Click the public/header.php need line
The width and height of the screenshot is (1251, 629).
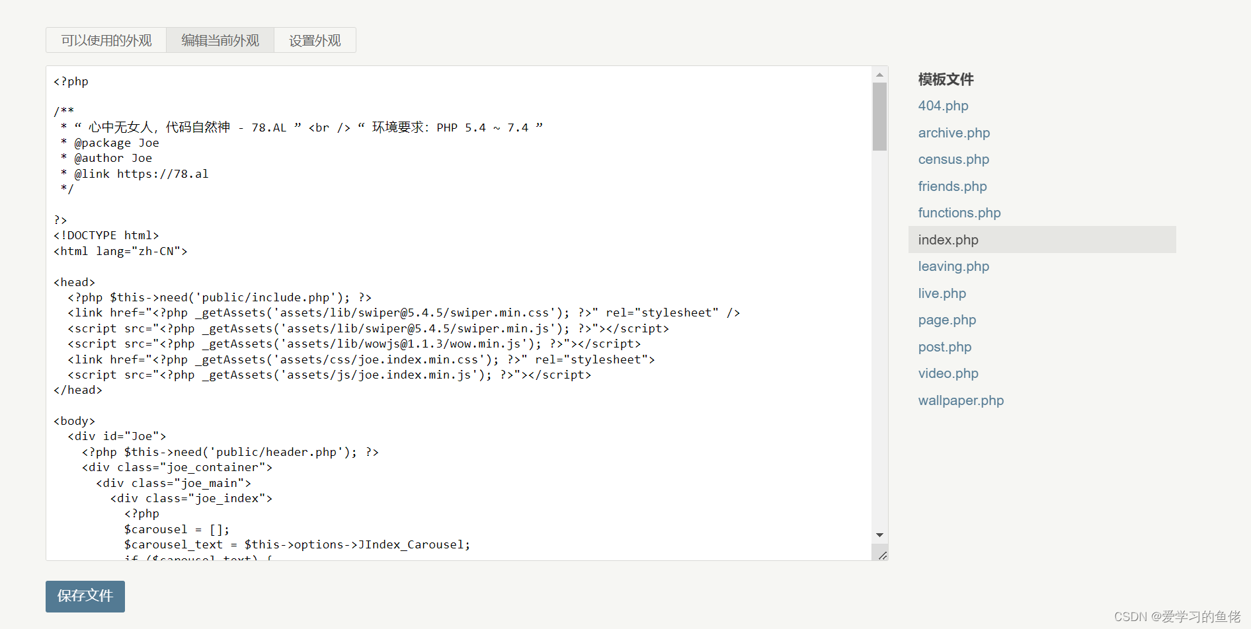(230, 452)
